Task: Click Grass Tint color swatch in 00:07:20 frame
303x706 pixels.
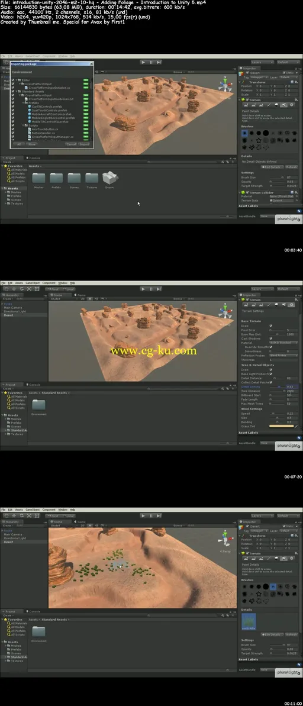Action: point(281,426)
